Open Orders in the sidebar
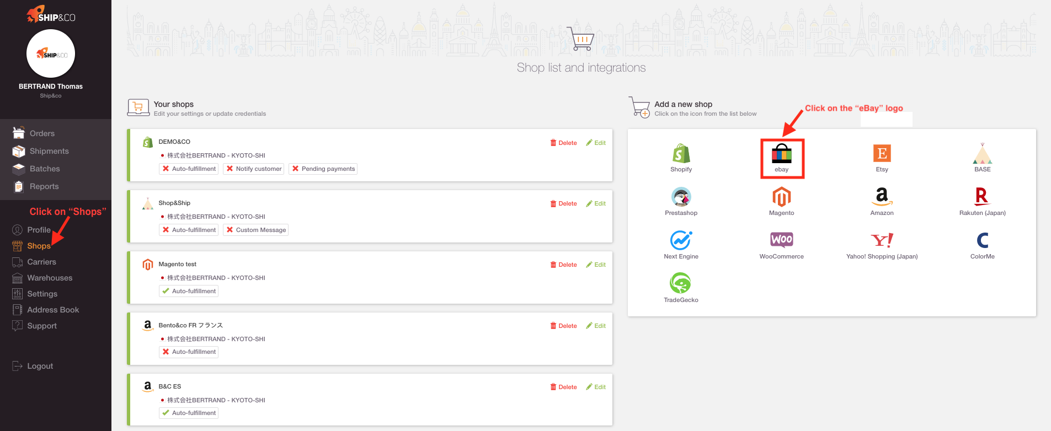 click(x=42, y=133)
